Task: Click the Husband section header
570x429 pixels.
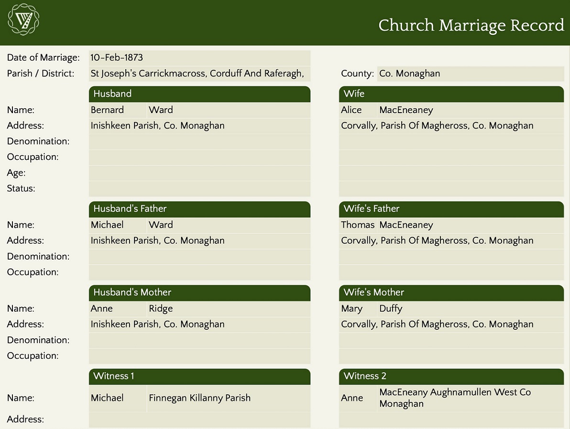Action: [x=199, y=94]
